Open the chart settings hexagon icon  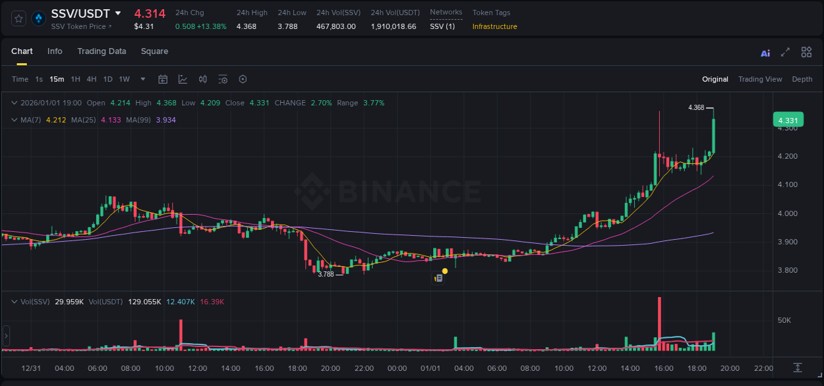point(243,78)
